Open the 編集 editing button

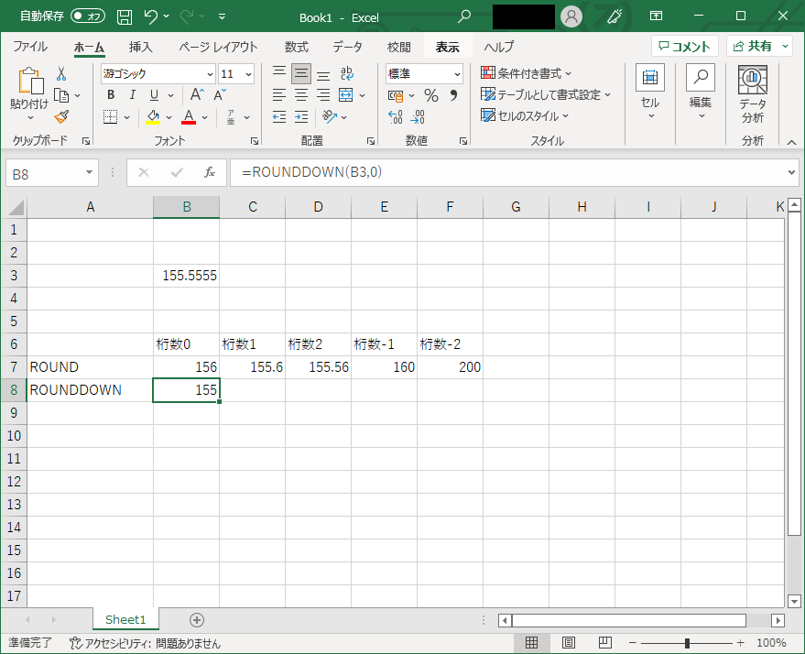click(x=701, y=93)
